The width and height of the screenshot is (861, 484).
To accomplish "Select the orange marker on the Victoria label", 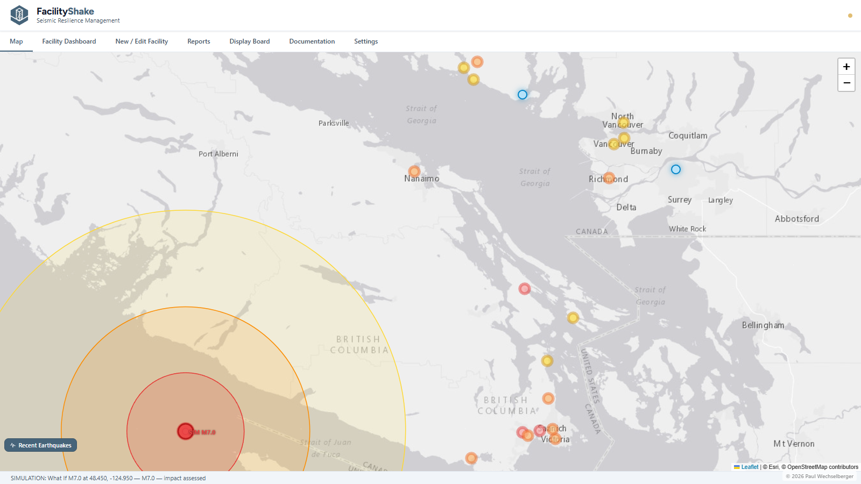I will pos(556,439).
